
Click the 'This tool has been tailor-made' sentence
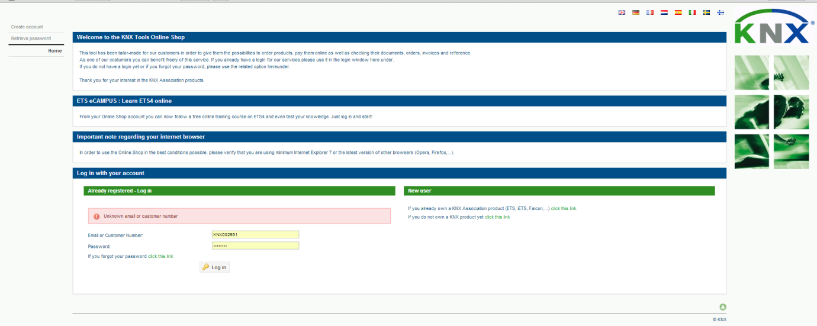(x=275, y=53)
